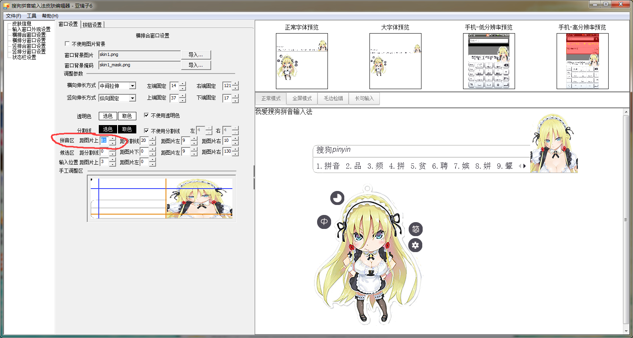Decrease 输入位置 距图片左 value
This screenshot has width=633, height=338.
coord(152,164)
